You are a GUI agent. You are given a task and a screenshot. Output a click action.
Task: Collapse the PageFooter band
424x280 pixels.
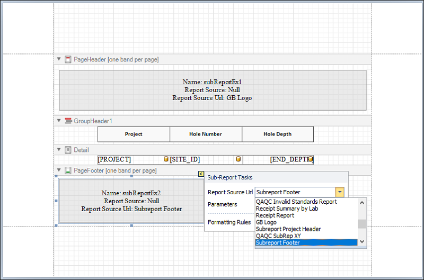coord(59,171)
